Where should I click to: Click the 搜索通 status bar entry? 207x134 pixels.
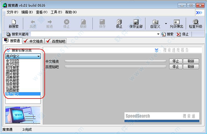pyautogui.click(x=7, y=130)
